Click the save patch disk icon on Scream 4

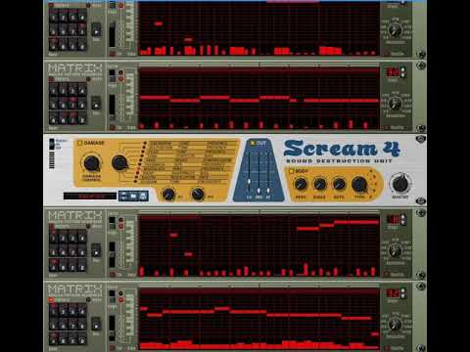point(143,196)
